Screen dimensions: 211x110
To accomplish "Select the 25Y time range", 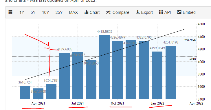I will coord(59,12).
